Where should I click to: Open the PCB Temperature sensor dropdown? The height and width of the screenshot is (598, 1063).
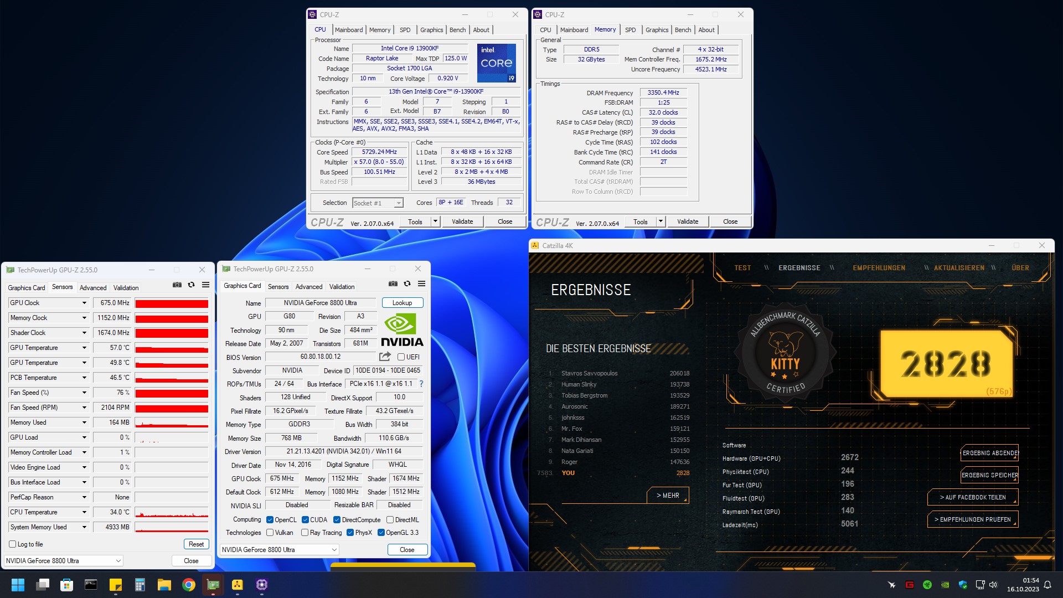84,378
